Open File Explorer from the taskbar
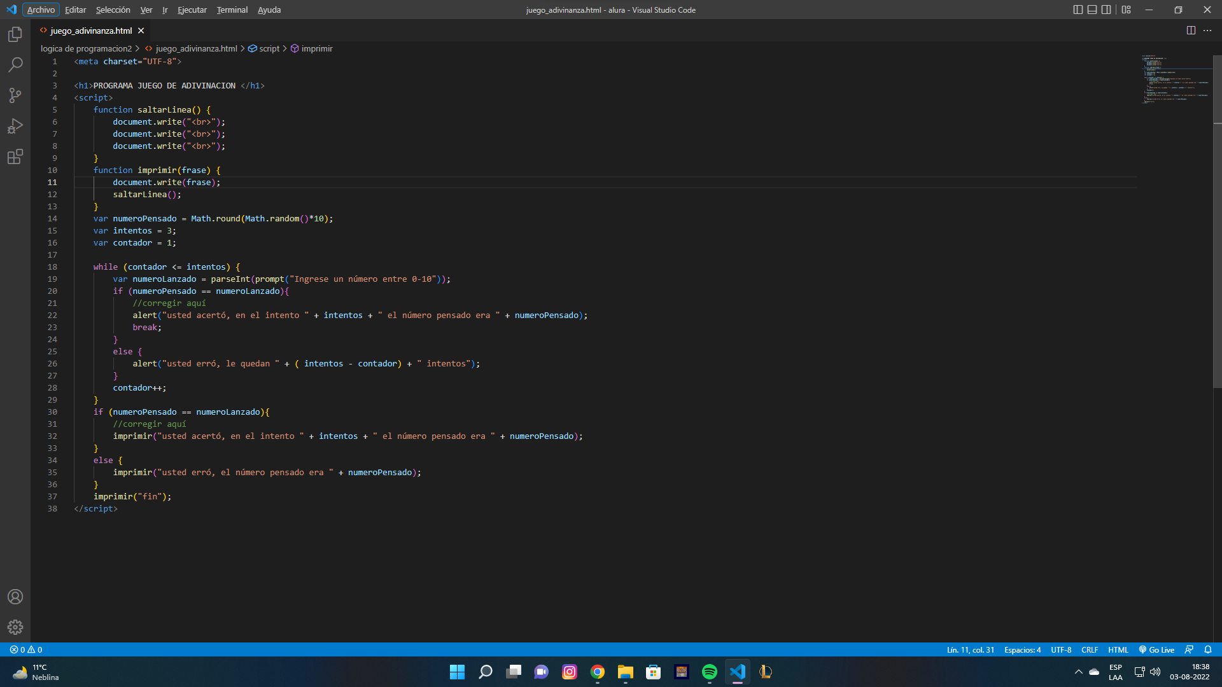Screen dimensions: 1222x687 (626, 672)
